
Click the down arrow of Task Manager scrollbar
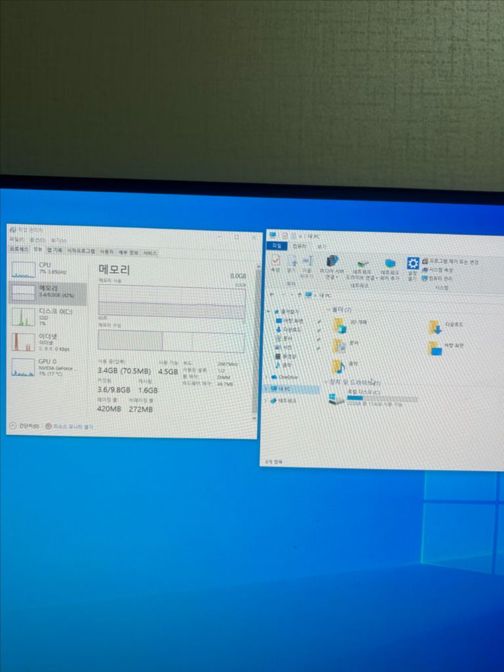coord(255,418)
